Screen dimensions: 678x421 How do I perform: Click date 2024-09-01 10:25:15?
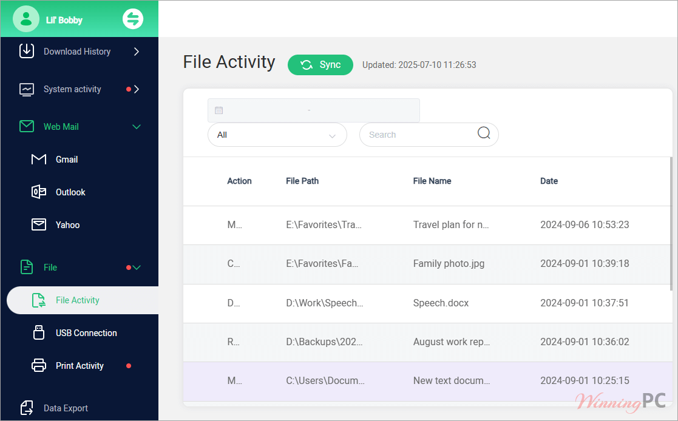tap(585, 381)
